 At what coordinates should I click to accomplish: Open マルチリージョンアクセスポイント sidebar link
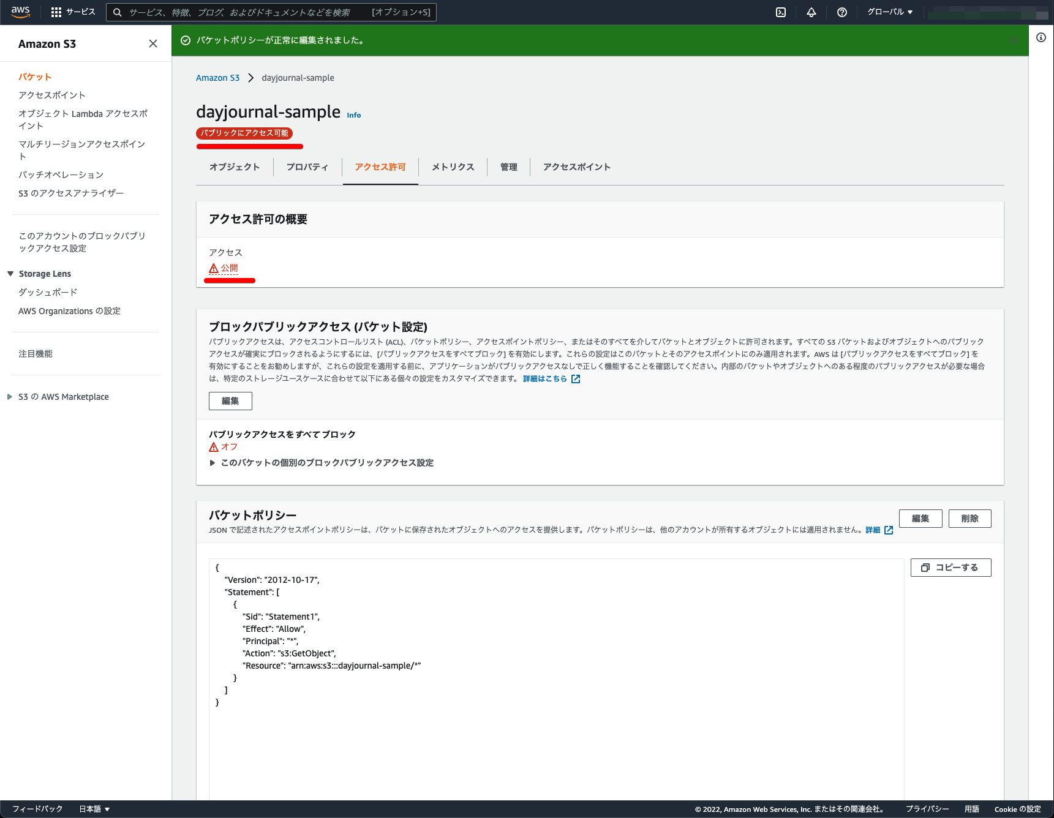[x=82, y=150]
